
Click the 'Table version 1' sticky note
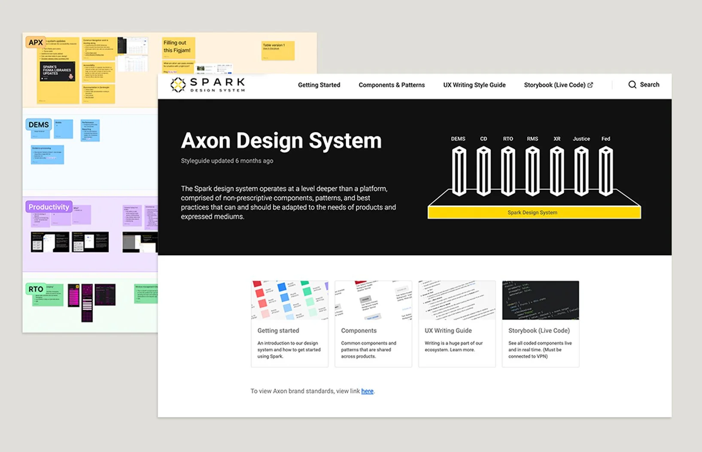[278, 50]
